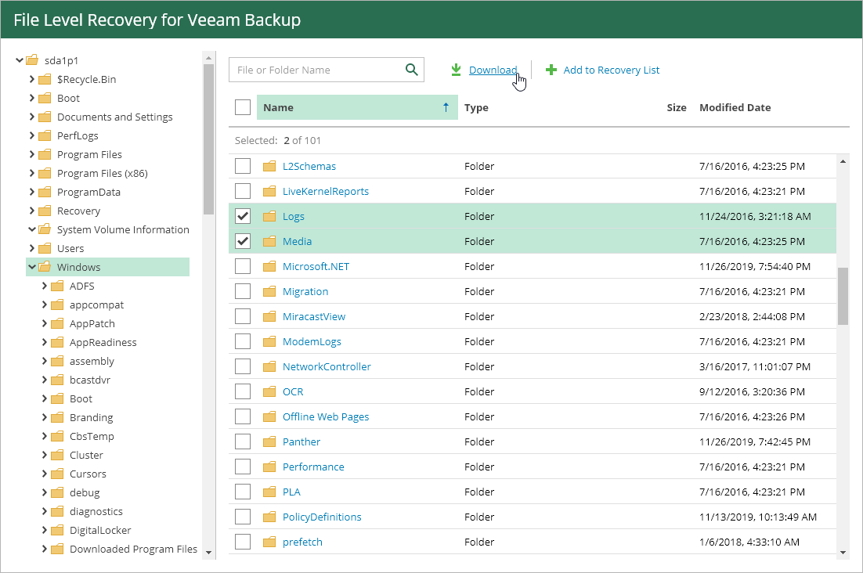Click the DigitalLocker folder icon in tree
The height and width of the screenshot is (573, 863).
pyautogui.click(x=57, y=530)
